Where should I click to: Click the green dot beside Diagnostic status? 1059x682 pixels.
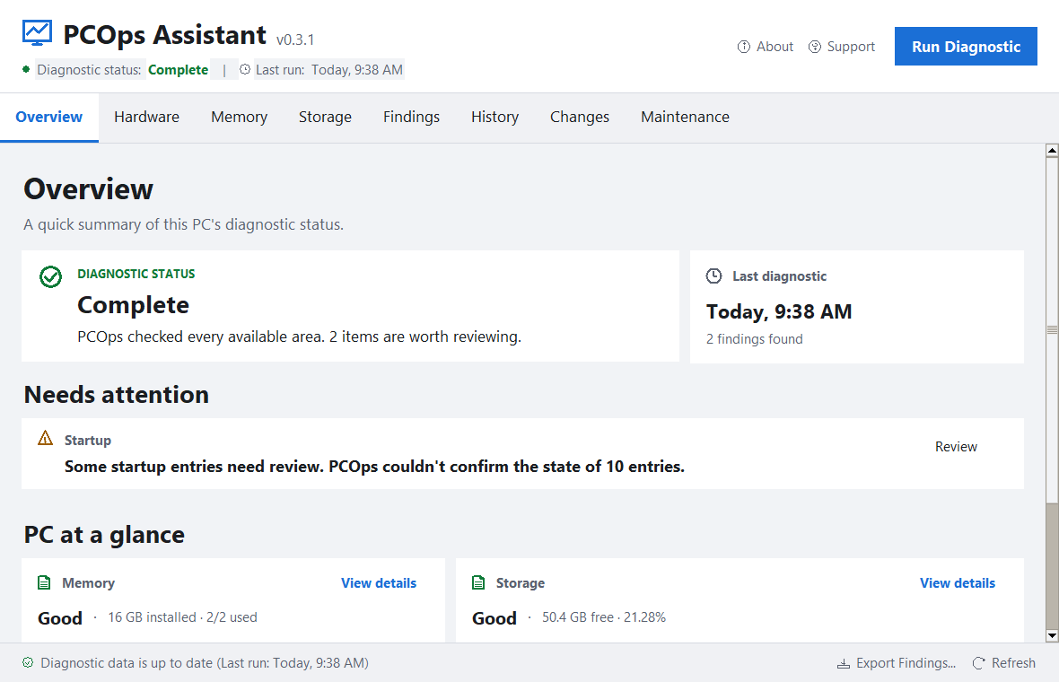[26, 69]
